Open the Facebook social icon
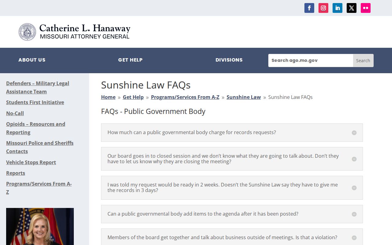 click(x=309, y=8)
